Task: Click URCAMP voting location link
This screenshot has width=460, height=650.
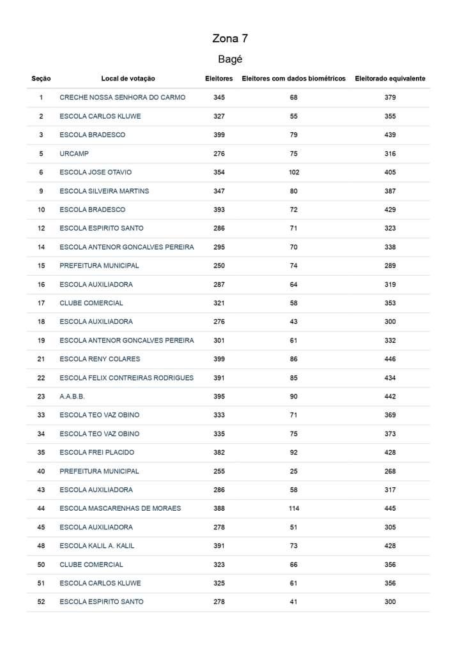Action: pos(74,153)
